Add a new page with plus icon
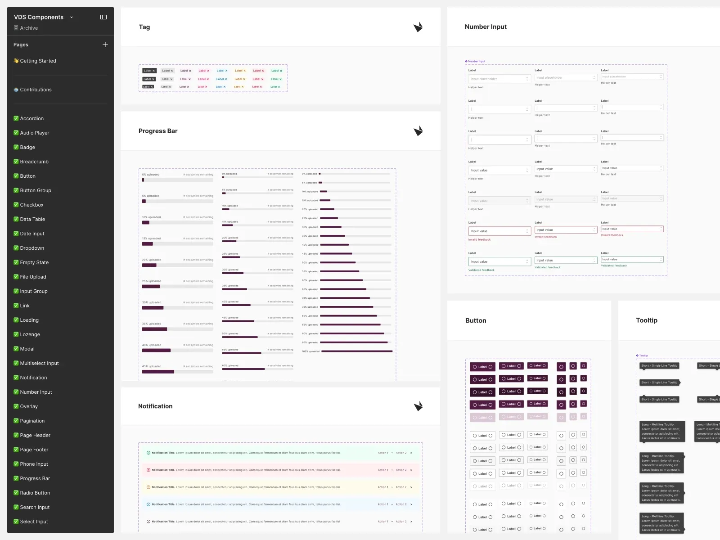Image resolution: width=720 pixels, height=540 pixels. 105,45
